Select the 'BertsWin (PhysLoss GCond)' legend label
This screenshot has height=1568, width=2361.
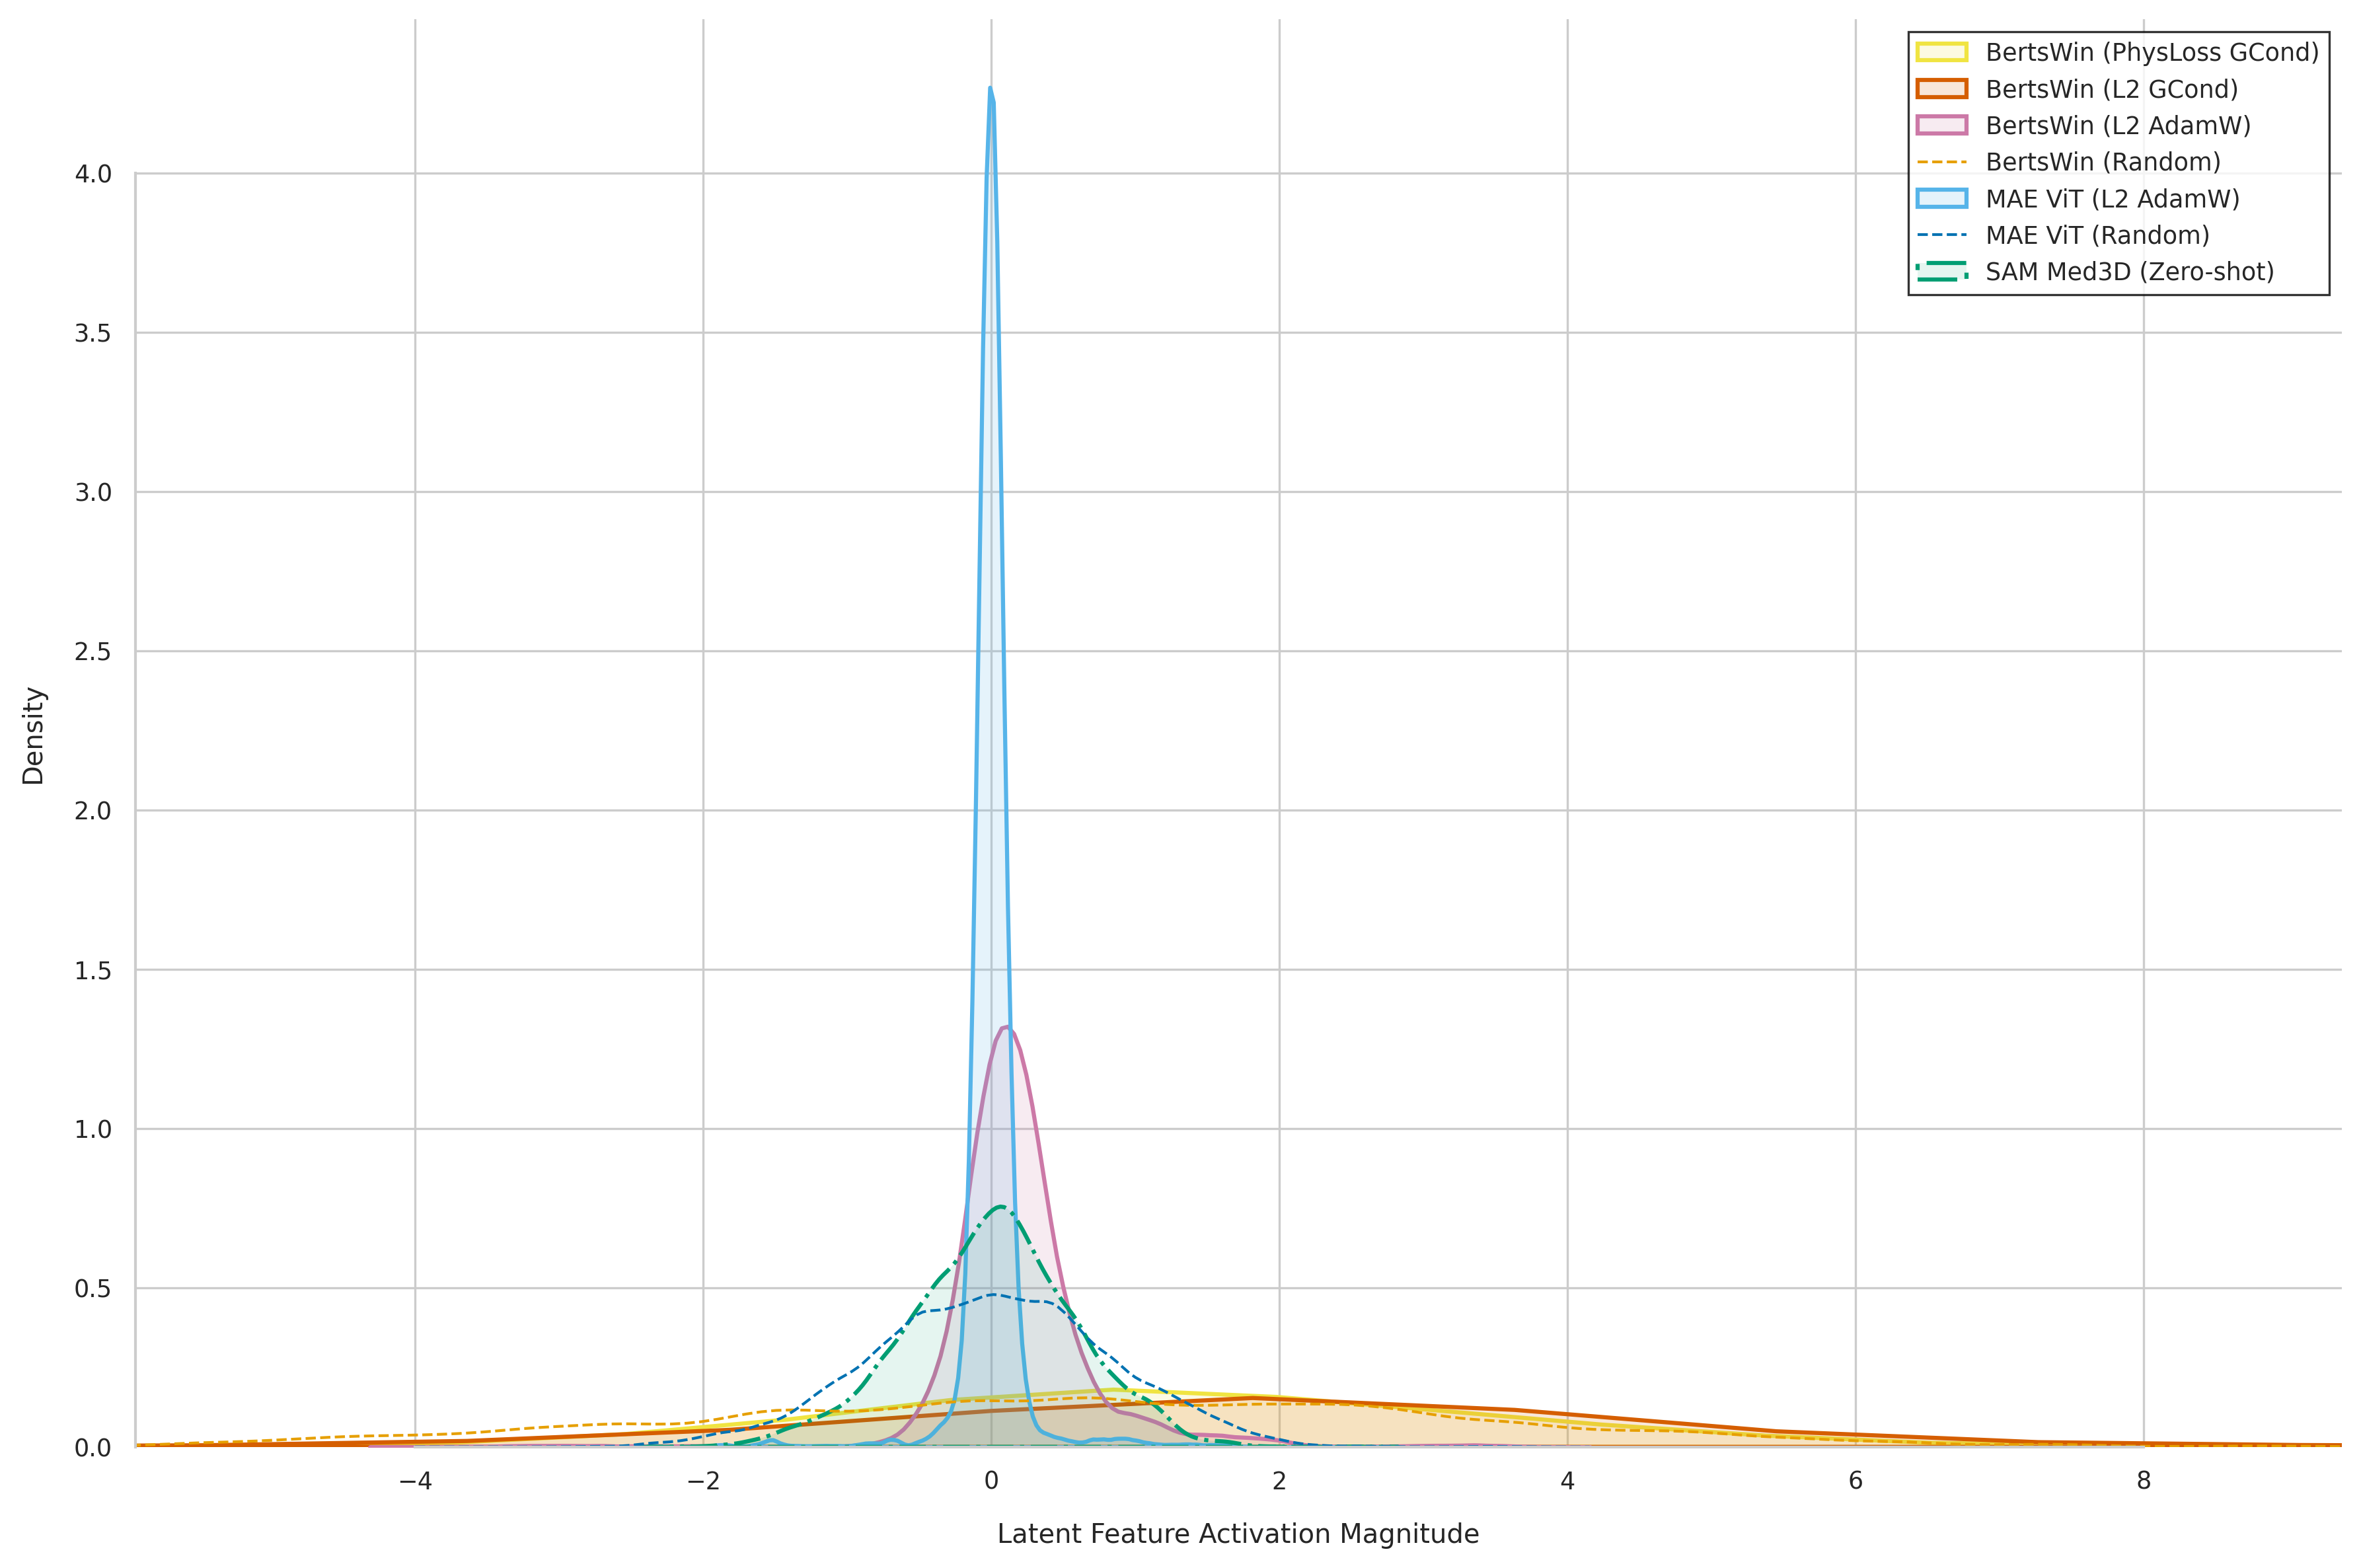point(2151,52)
